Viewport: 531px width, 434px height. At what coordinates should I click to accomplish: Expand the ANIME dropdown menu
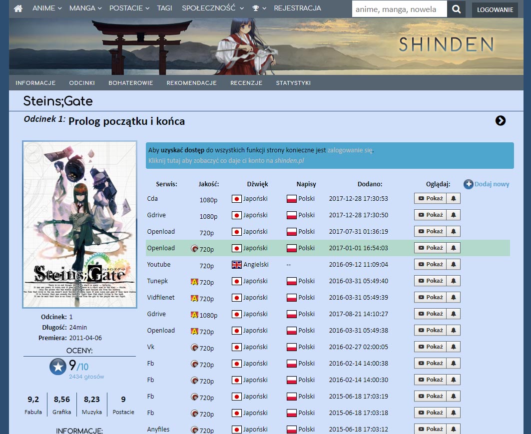[x=47, y=8]
